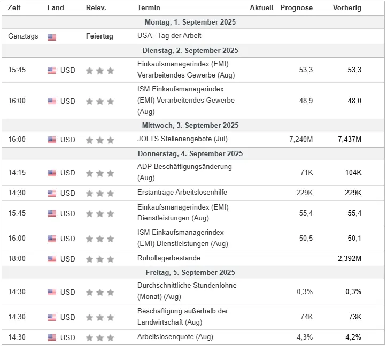Click the Prognose column header
This screenshot has height=346, width=387.
click(297, 7)
